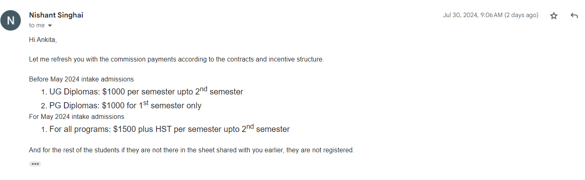
Task: Expand recipient details arrow beside 'to me'
Action: [50, 25]
